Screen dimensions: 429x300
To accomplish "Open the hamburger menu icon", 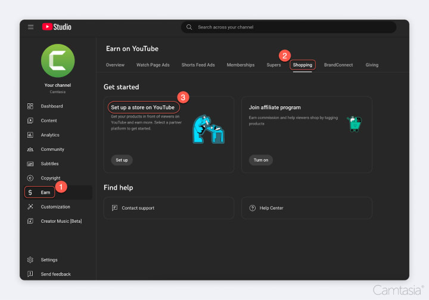I will (30, 27).
